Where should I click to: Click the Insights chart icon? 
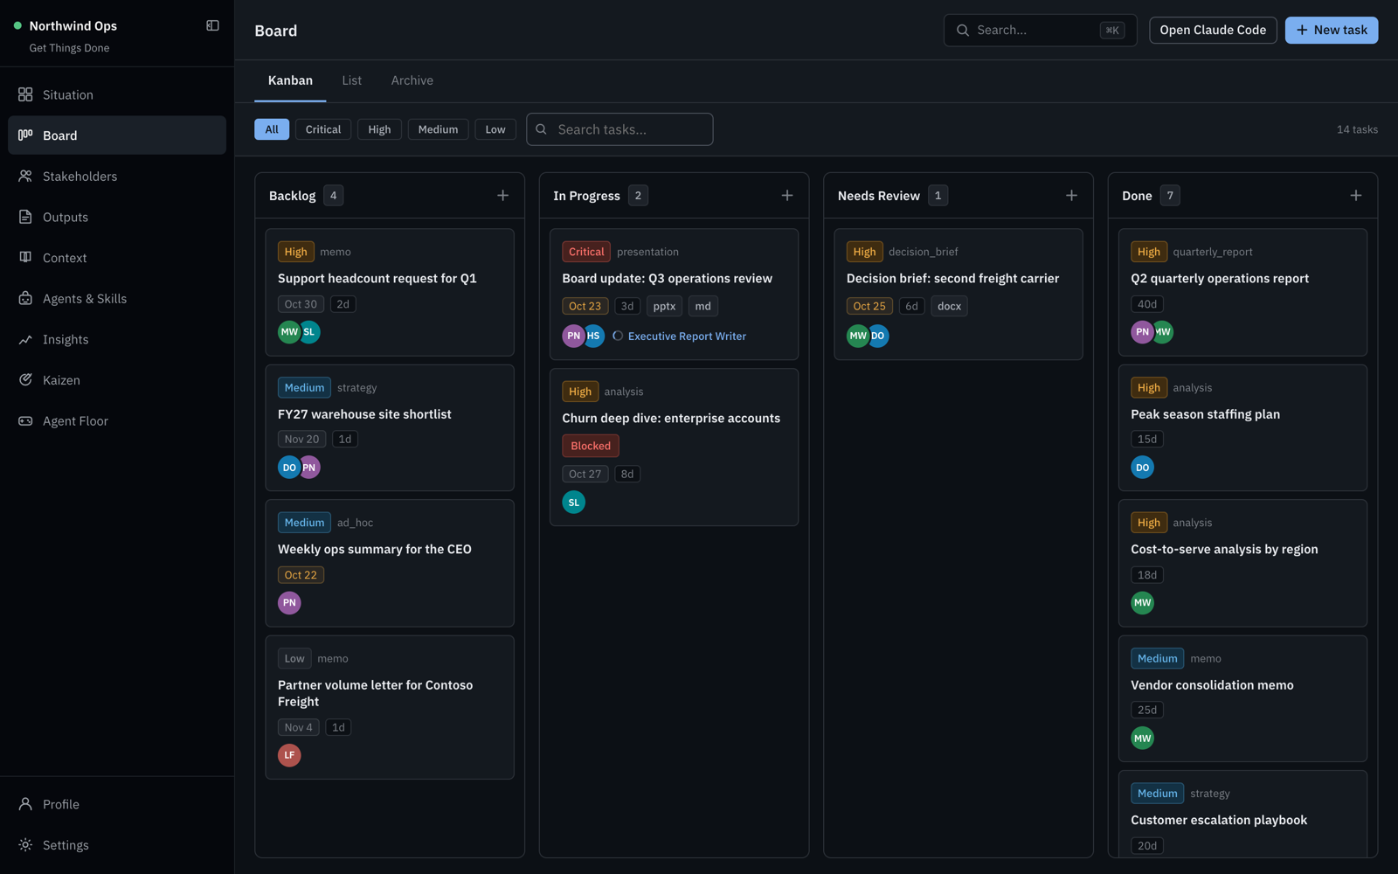point(25,339)
